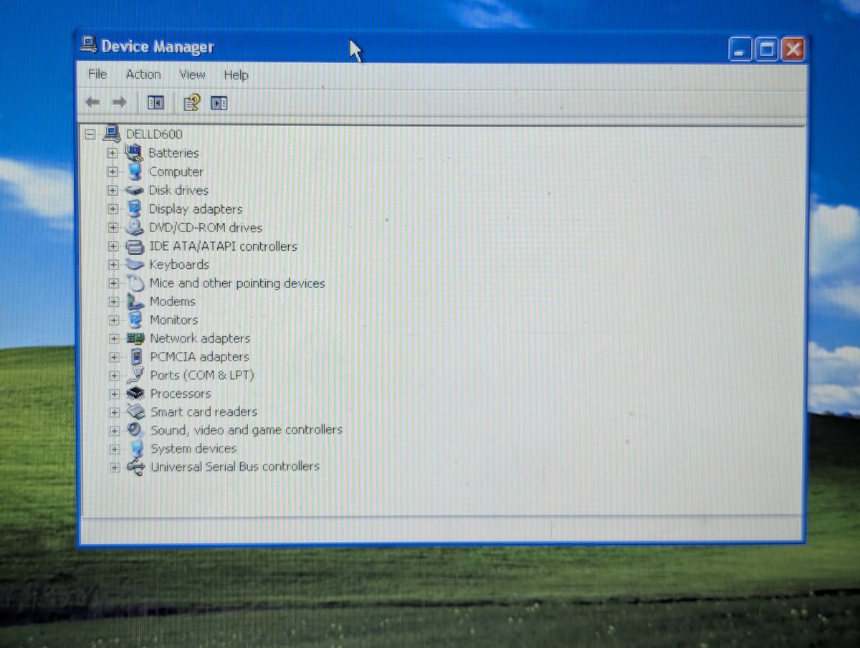Select the 'Universal Serial Bus controllers' label
Image resolution: width=860 pixels, height=648 pixels.
(235, 467)
